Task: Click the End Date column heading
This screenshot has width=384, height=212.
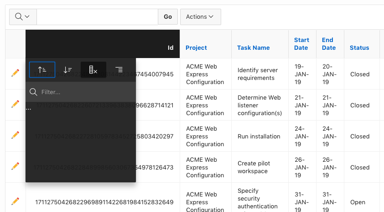Action: [x=328, y=44]
